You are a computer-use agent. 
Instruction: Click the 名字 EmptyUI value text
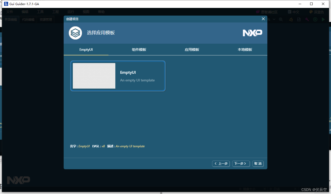coord(84,146)
